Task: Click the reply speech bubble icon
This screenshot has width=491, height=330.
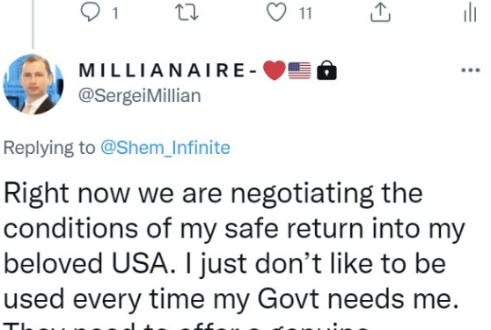Action: coord(90,12)
